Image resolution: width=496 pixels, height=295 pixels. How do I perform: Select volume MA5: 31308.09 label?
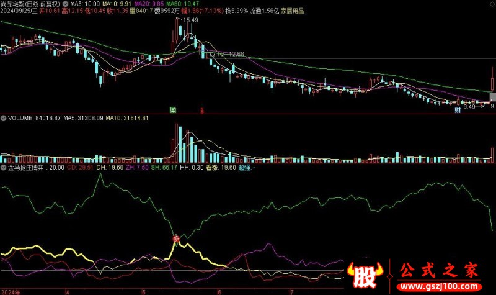coord(83,118)
